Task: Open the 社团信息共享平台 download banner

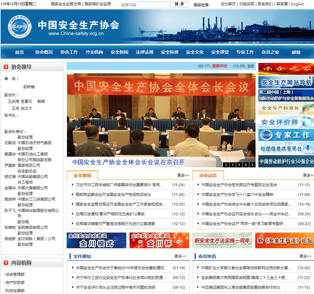Action: click(x=286, y=148)
